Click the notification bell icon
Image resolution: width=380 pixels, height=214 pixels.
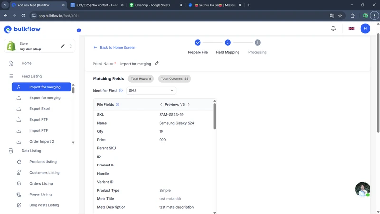333,29
